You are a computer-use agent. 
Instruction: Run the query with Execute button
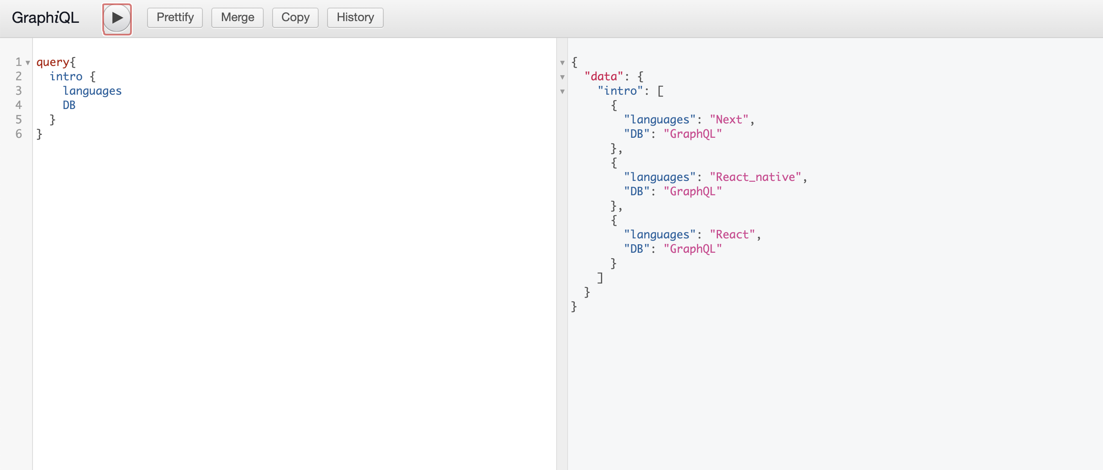pos(117,19)
